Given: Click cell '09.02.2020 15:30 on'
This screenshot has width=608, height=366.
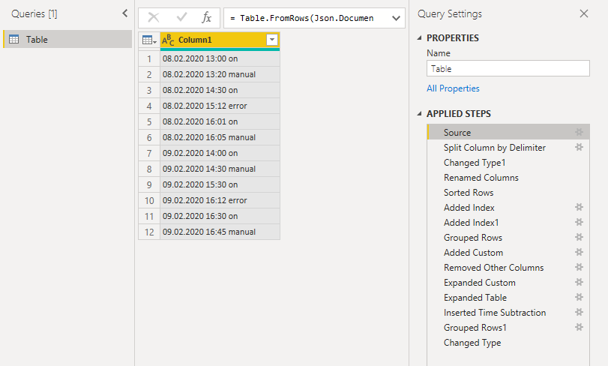Looking at the screenshot, I should click(x=220, y=184).
